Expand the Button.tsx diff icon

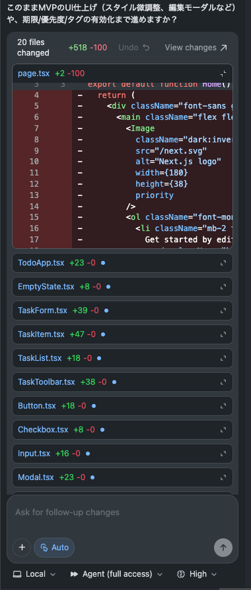tap(223, 406)
